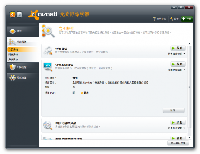Click the scrollbar down arrow
The height and width of the screenshot is (154, 200).
coord(190,138)
